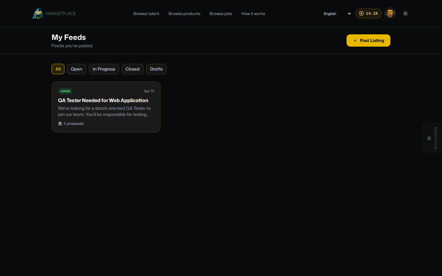Go to Browse talent page

(146, 13)
